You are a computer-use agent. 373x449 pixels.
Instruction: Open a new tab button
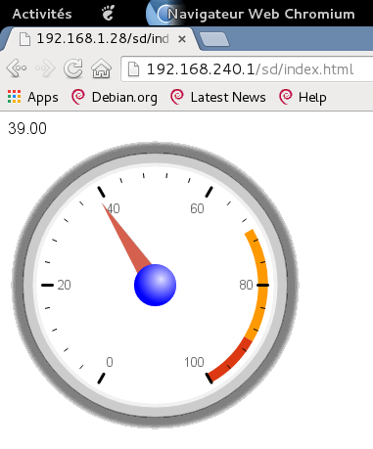(x=214, y=39)
